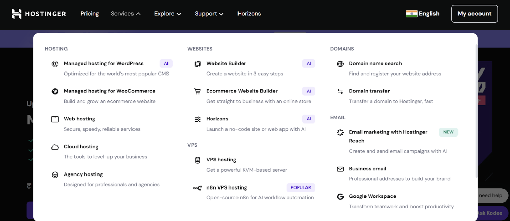Viewport: 510px width, 221px height.
Task: Open the English language selector
Action: (422, 14)
